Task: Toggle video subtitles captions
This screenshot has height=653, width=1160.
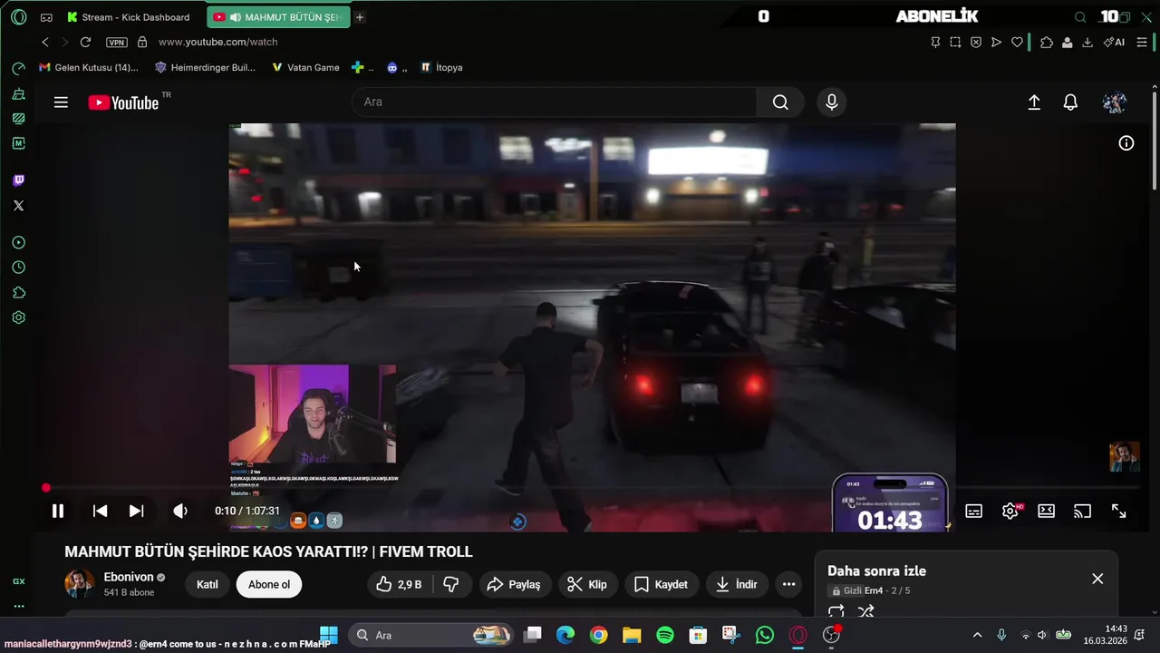Action: point(974,511)
